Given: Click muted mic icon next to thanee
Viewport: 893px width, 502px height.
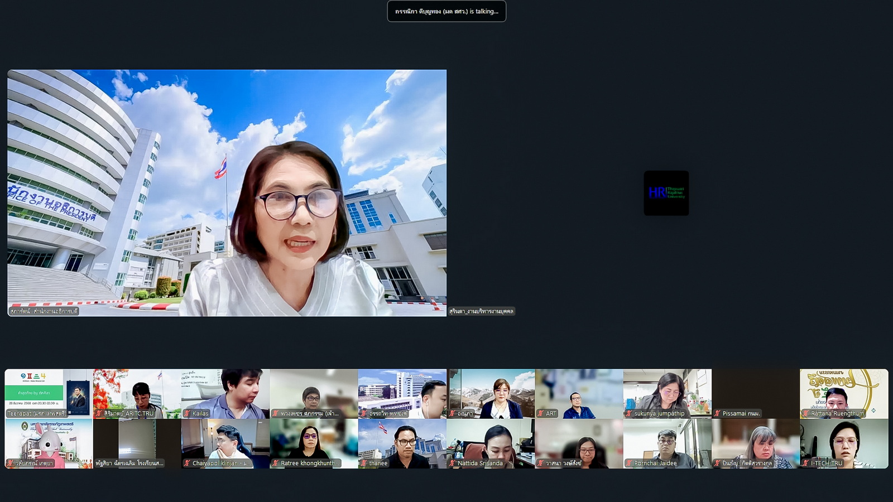Looking at the screenshot, I should (x=364, y=463).
